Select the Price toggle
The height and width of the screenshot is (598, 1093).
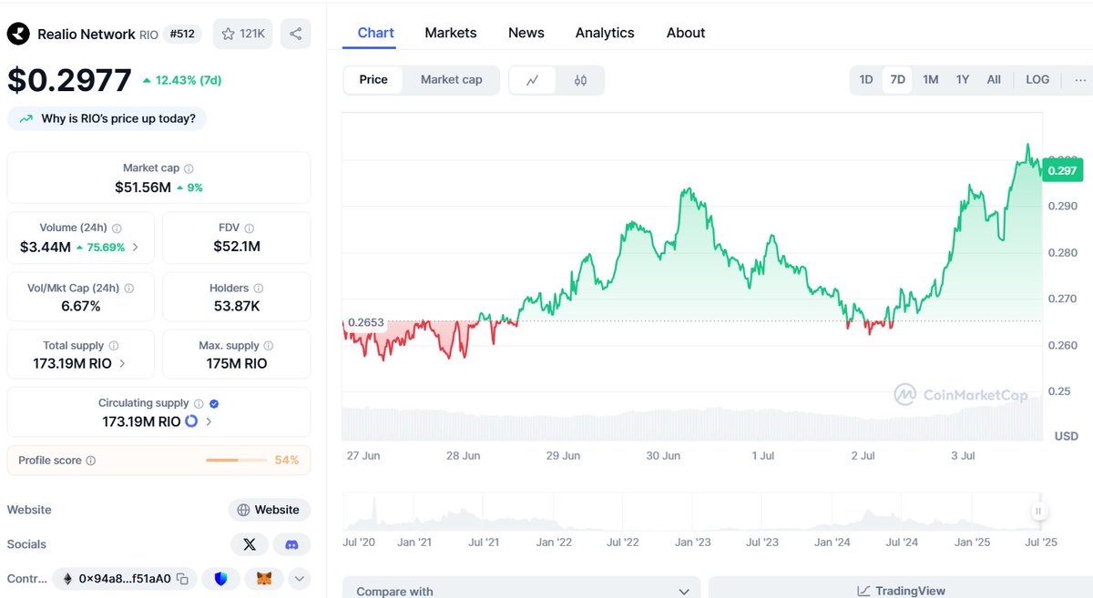[373, 80]
